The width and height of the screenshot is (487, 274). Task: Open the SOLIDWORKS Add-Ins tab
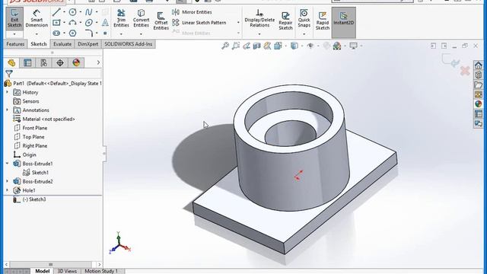pos(129,44)
